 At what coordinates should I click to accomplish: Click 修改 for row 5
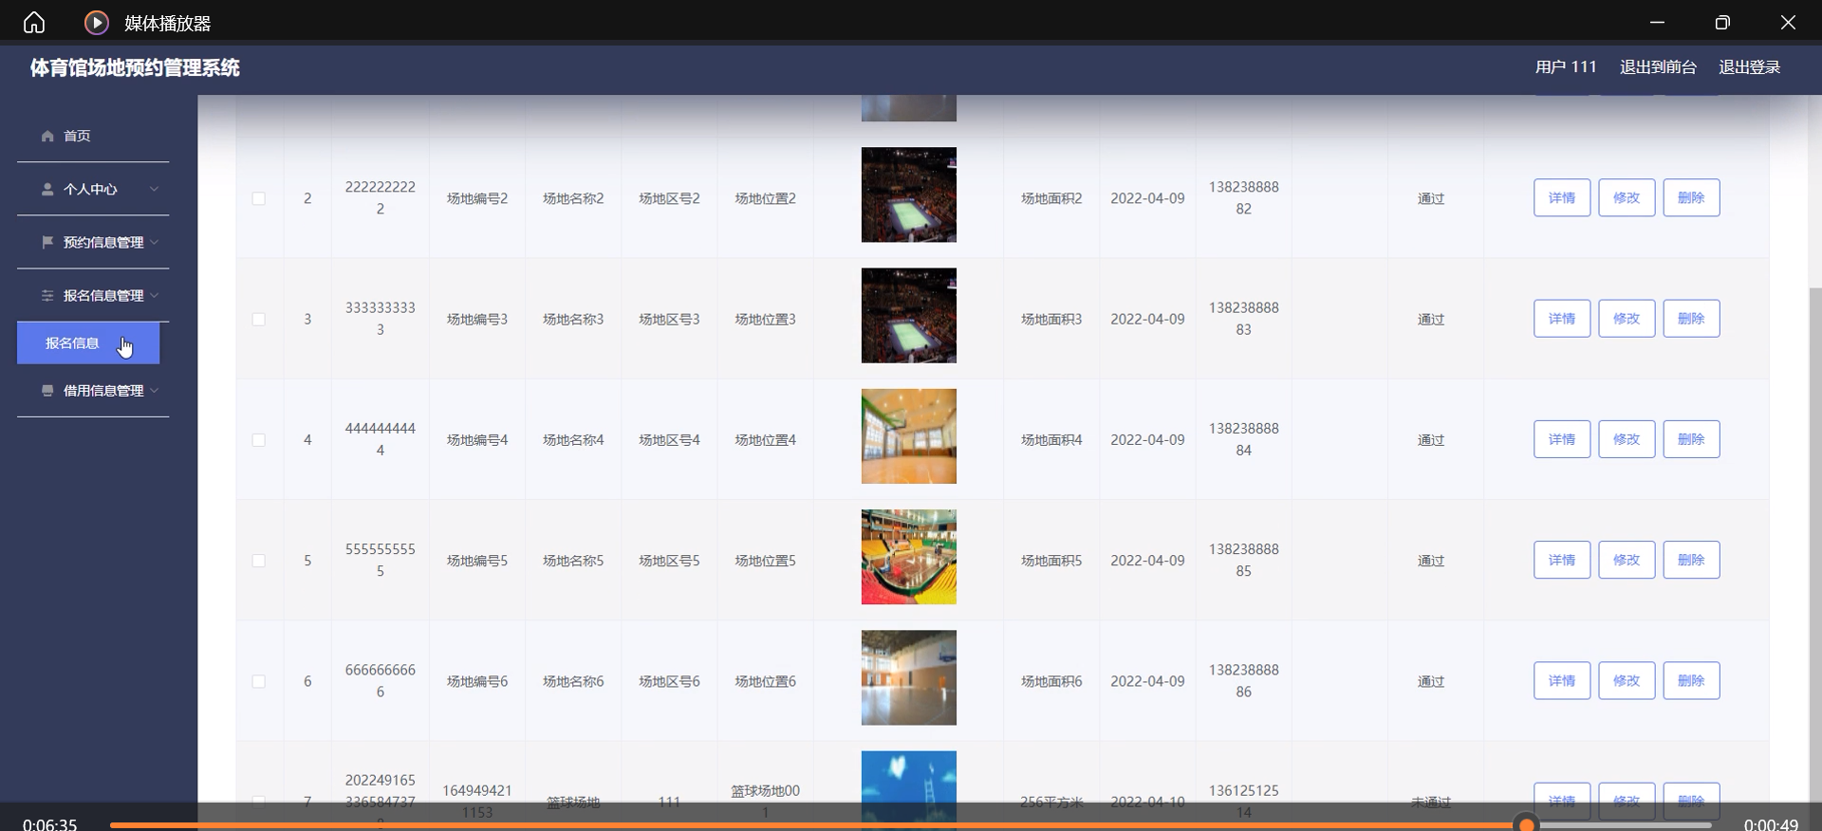[x=1627, y=560]
